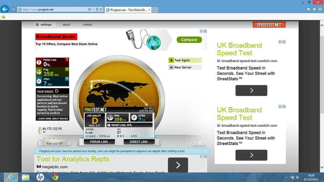Click the compatibility view icon in address bar
The image size is (324, 182).
click(x=97, y=9)
